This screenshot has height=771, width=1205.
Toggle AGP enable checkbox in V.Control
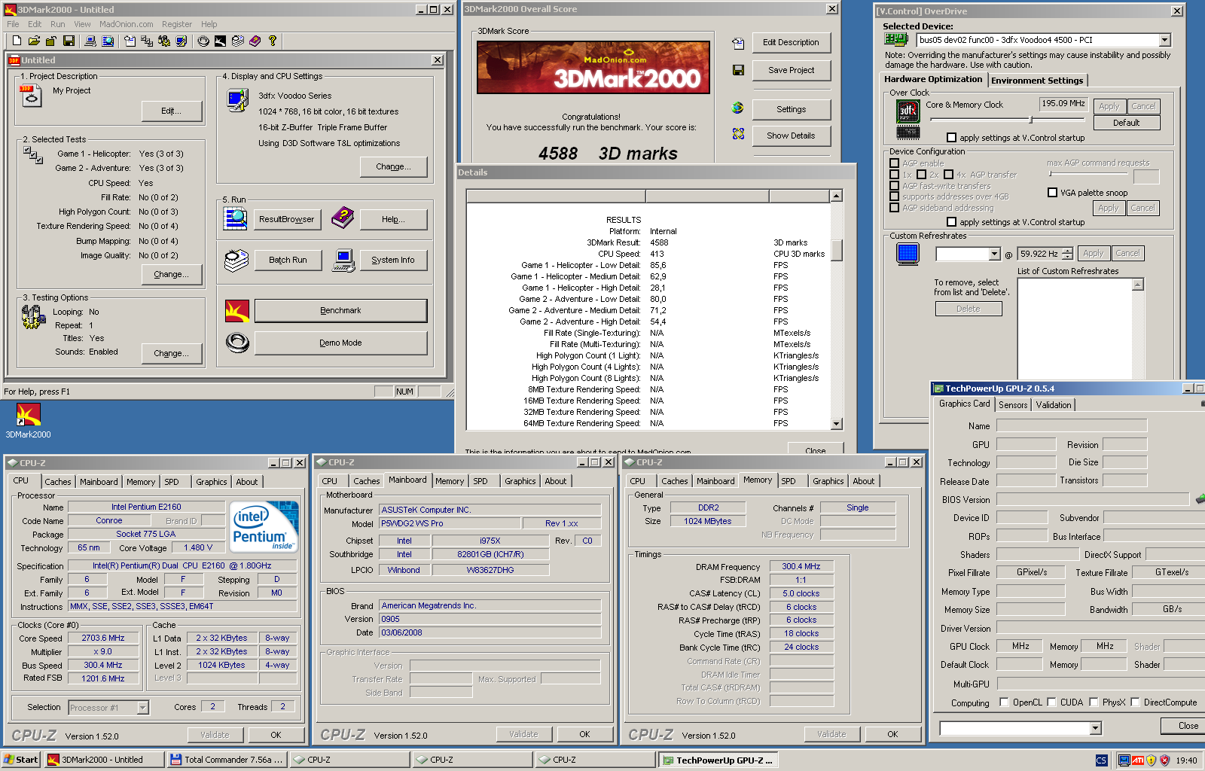pos(895,163)
